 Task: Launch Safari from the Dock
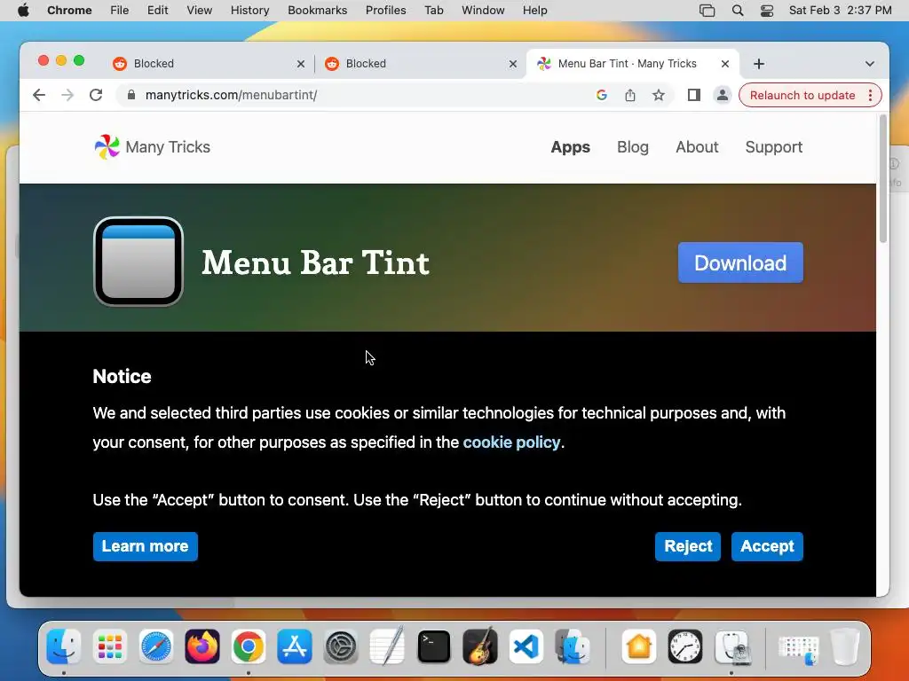(x=156, y=646)
